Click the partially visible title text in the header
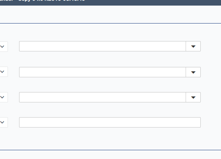221x159 pixels. 43,0
